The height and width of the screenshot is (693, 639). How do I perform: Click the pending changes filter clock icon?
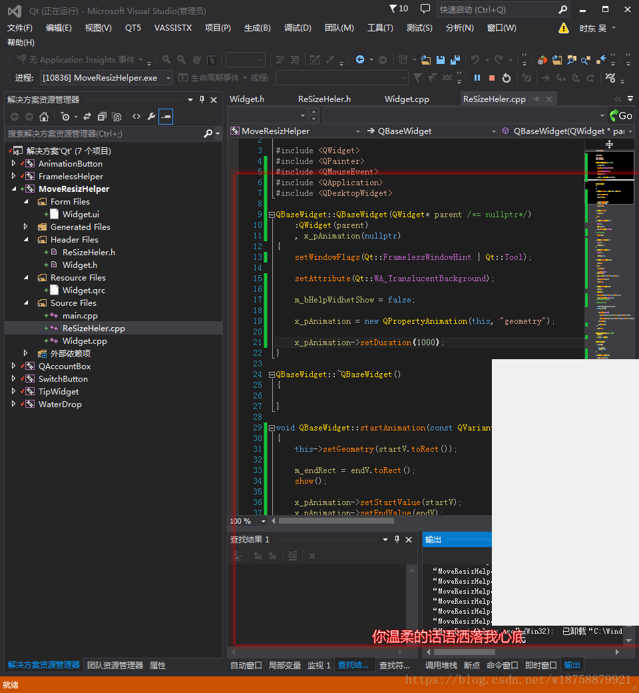click(65, 117)
